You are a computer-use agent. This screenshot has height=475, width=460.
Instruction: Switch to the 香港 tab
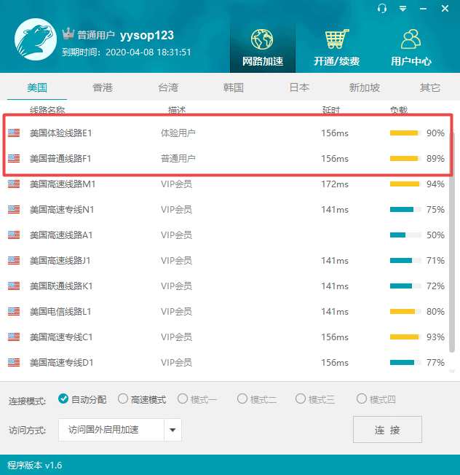(x=103, y=87)
